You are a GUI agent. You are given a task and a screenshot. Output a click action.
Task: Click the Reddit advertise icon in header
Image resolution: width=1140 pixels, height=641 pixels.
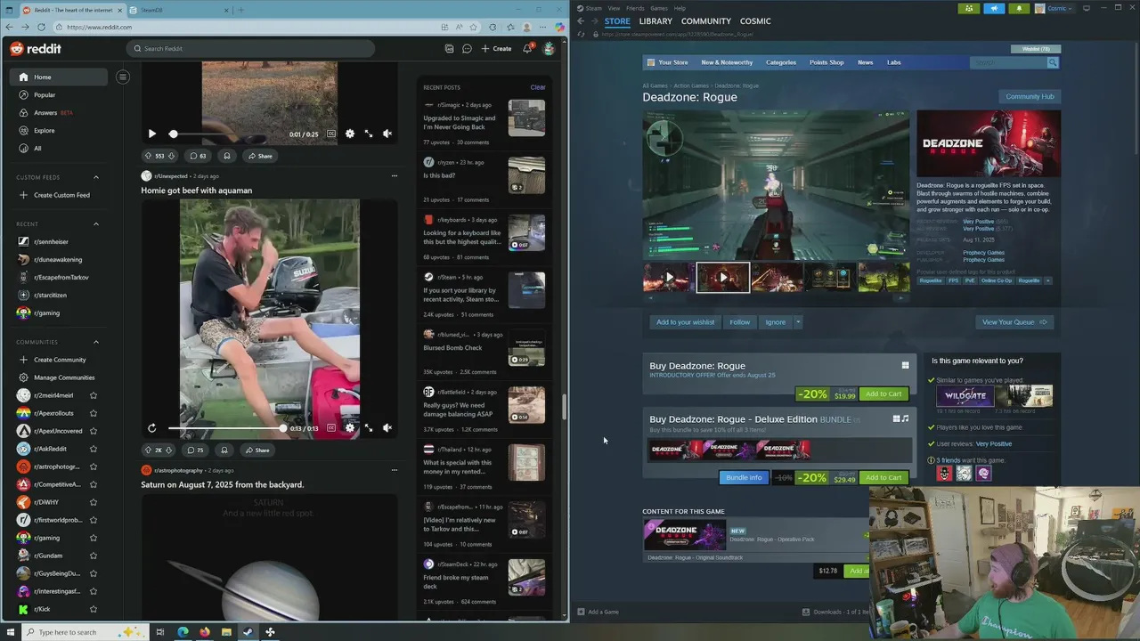click(x=449, y=48)
